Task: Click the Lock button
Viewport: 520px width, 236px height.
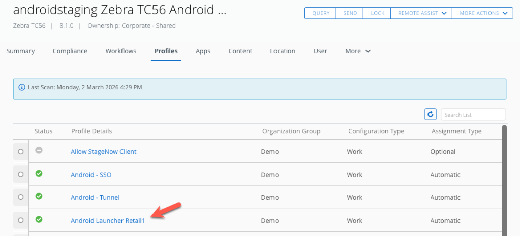Action: pos(378,13)
